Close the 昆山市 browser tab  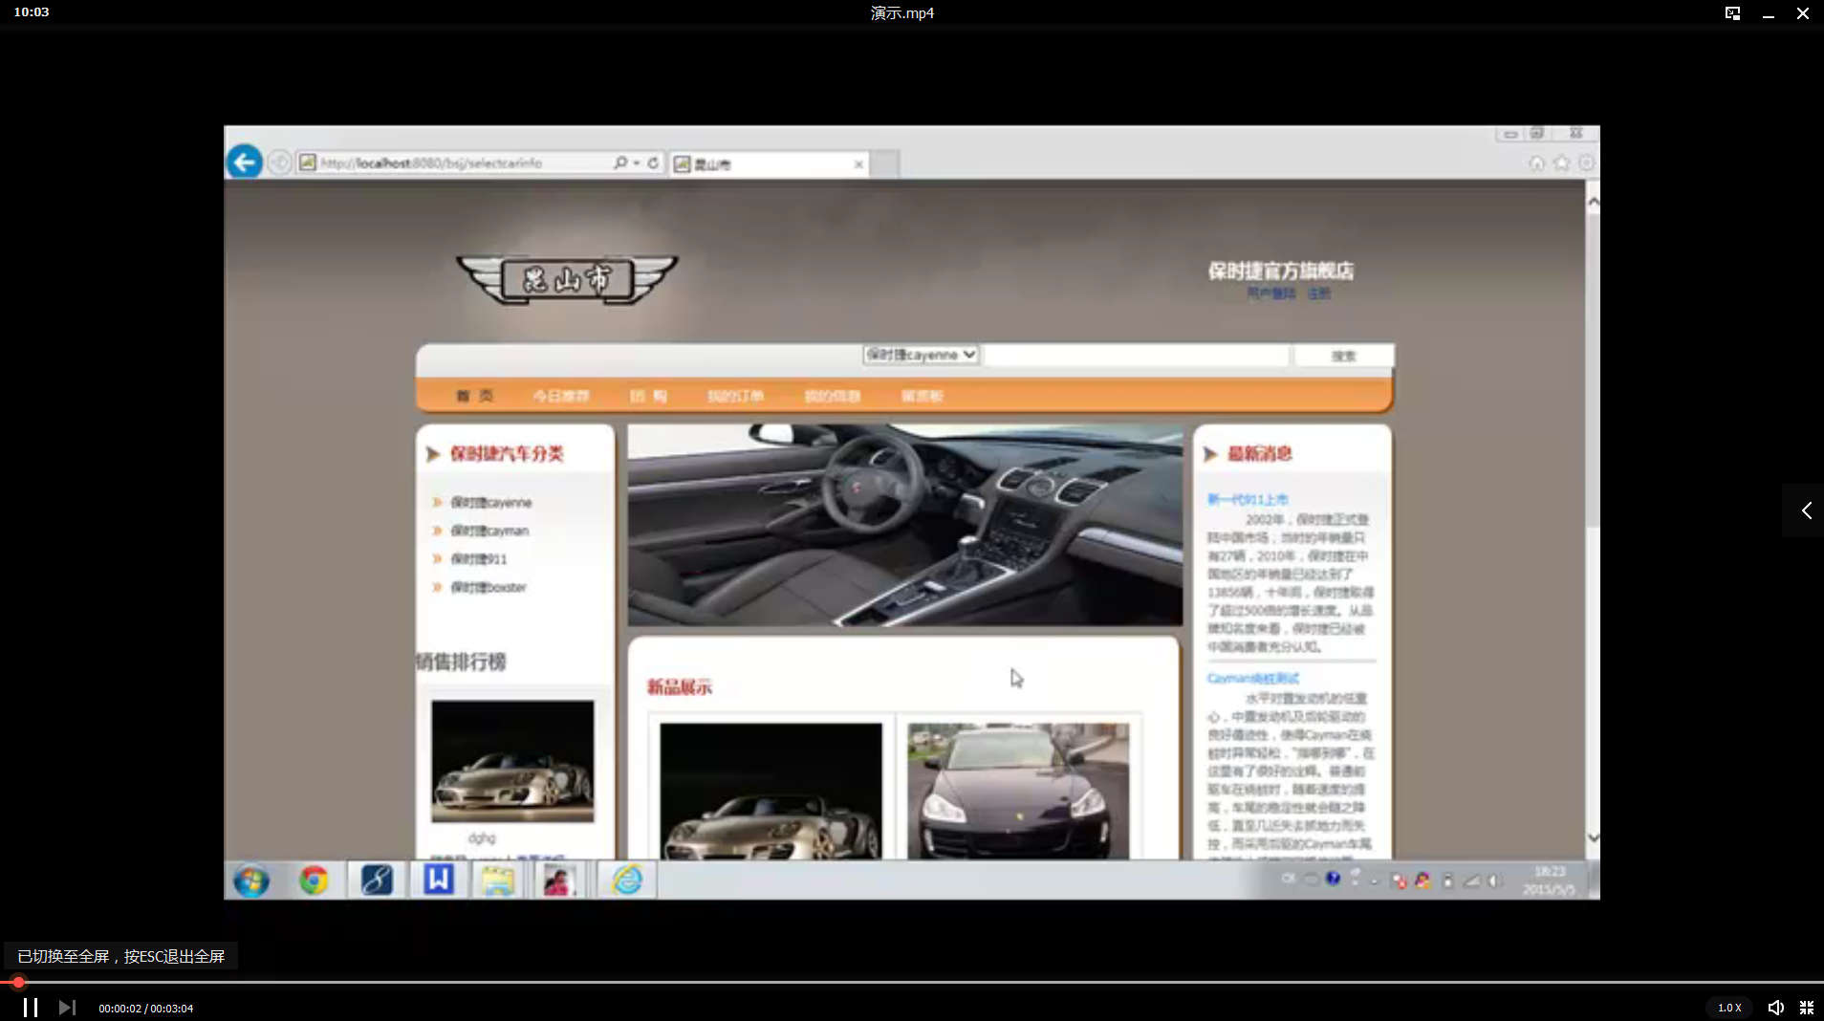858,164
